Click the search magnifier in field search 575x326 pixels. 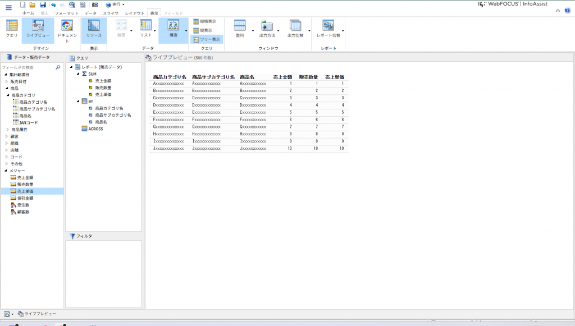[58, 67]
